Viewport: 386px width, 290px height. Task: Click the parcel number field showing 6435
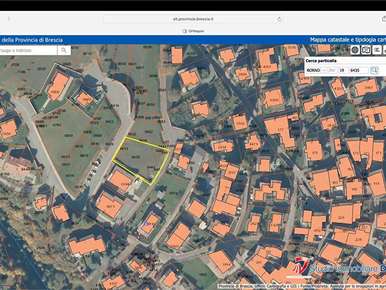[x=359, y=70]
